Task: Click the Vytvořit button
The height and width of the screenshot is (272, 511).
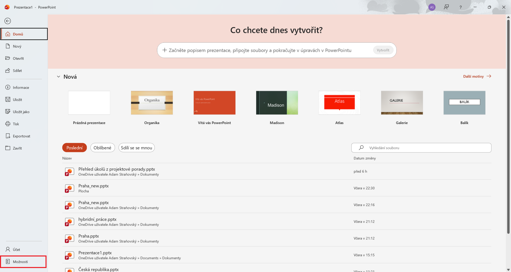Action: [383, 50]
